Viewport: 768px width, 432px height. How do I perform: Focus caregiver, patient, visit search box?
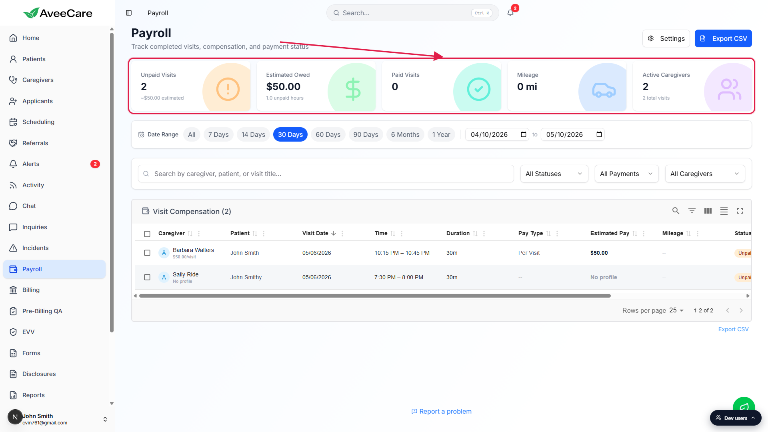click(x=326, y=174)
